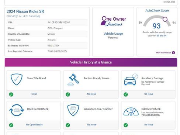The image size is (180, 135).
Task: Open the More Information link
Action: (x=163, y=53)
